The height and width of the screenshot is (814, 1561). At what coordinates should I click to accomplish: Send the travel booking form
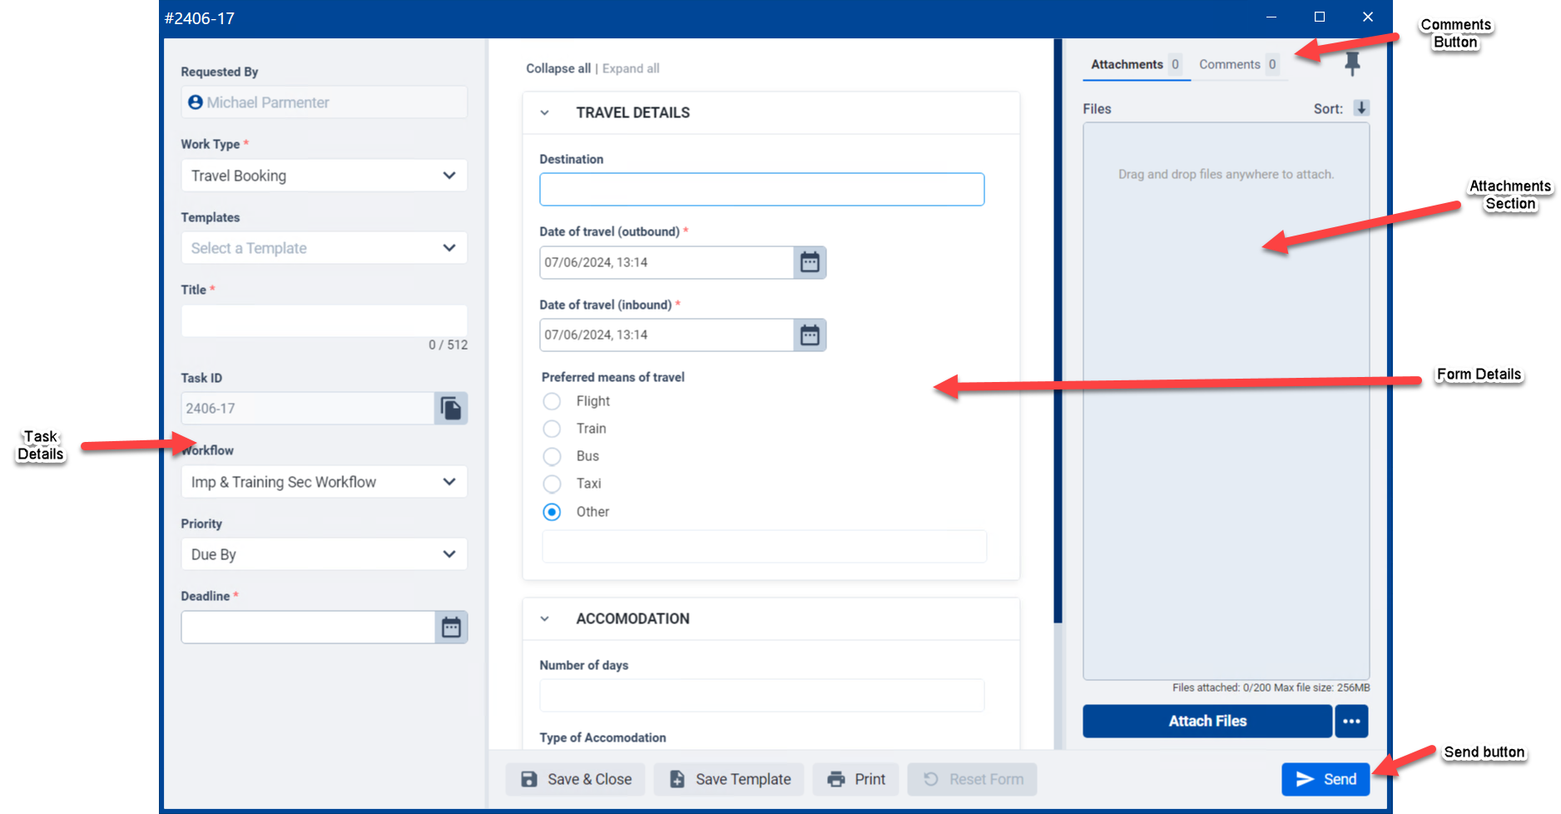point(1326,779)
